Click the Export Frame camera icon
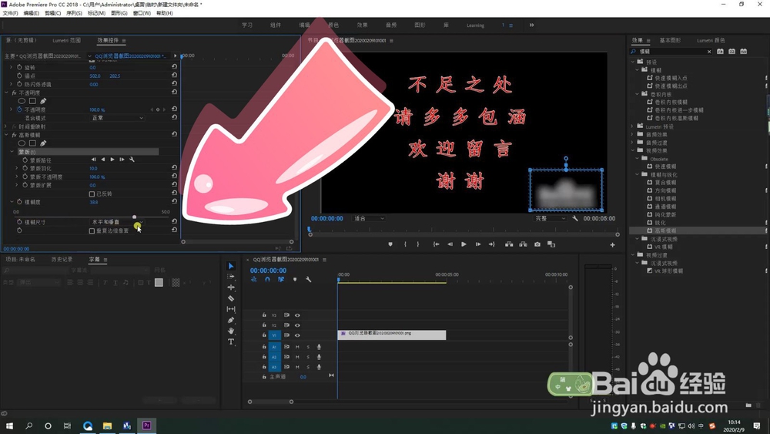770x434 pixels. click(537, 244)
